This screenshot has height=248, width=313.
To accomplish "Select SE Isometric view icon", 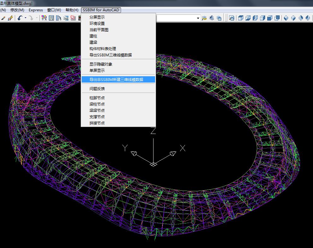I will pyautogui.click(x=293, y=18).
